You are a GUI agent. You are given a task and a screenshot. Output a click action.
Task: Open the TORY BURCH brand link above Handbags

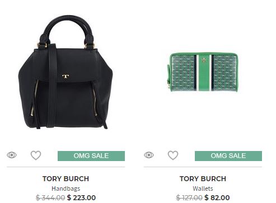tap(66, 179)
